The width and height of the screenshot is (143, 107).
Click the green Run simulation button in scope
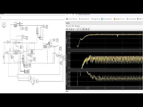click(71, 29)
